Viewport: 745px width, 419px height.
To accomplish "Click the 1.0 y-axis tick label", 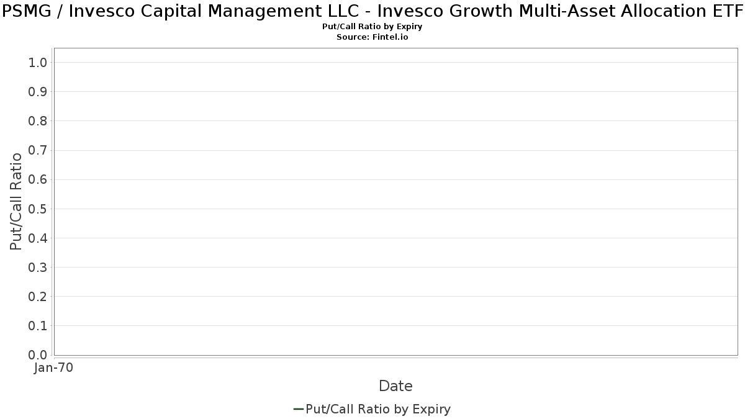I will click(x=38, y=62).
